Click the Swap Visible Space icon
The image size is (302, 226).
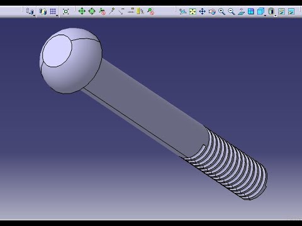coord(291,11)
